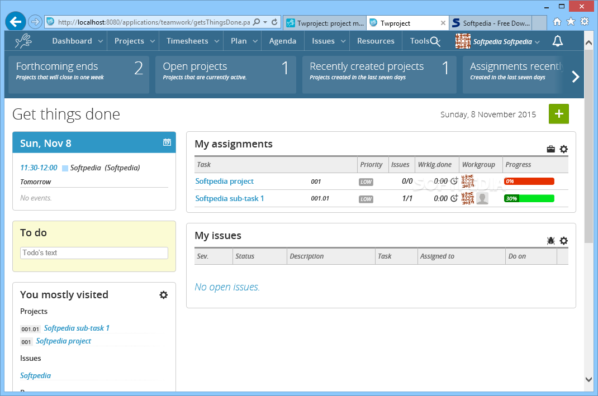This screenshot has width=598, height=396.
Task: Click the green plus add button
Action: tap(559, 114)
